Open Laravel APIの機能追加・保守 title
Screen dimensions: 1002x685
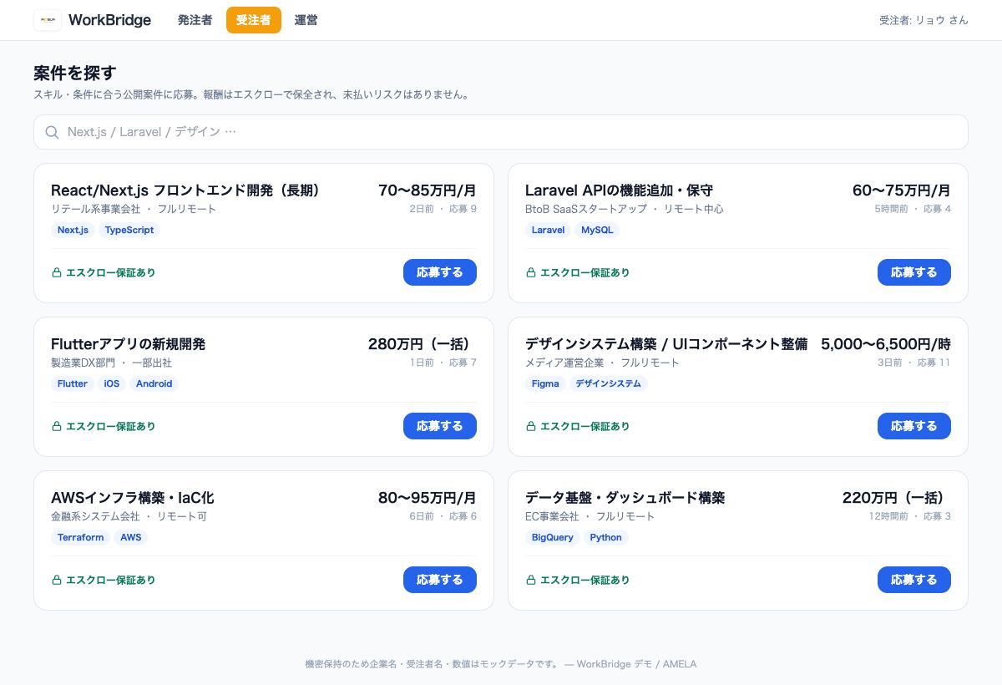coord(619,190)
